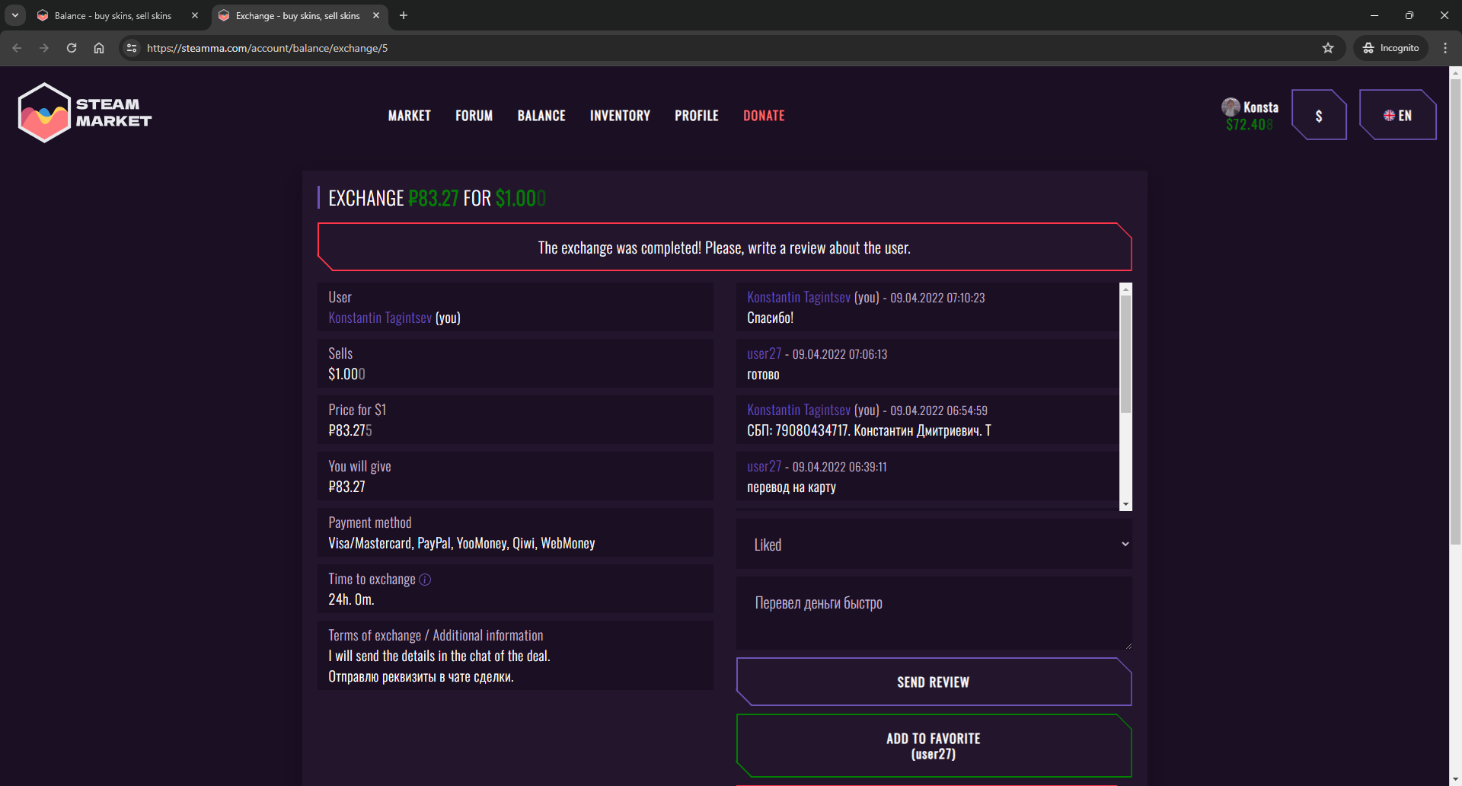Viewport: 1462px width, 786px height.
Task: Expand the Liked rating dropdown
Action: click(x=934, y=545)
